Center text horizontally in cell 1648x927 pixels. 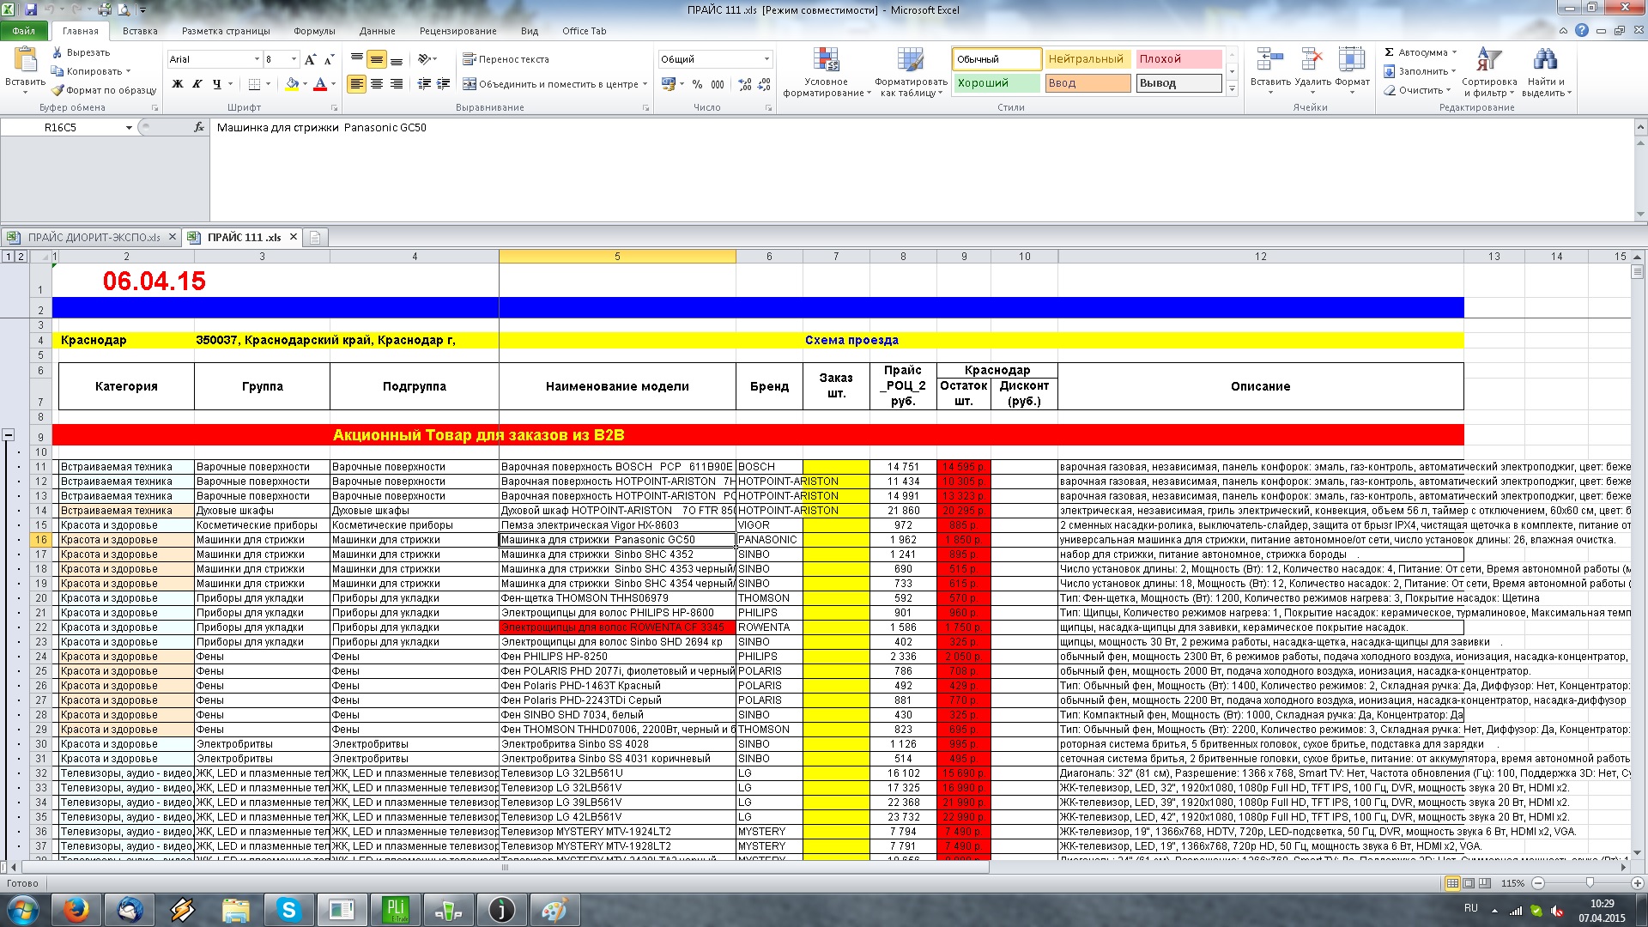click(377, 84)
